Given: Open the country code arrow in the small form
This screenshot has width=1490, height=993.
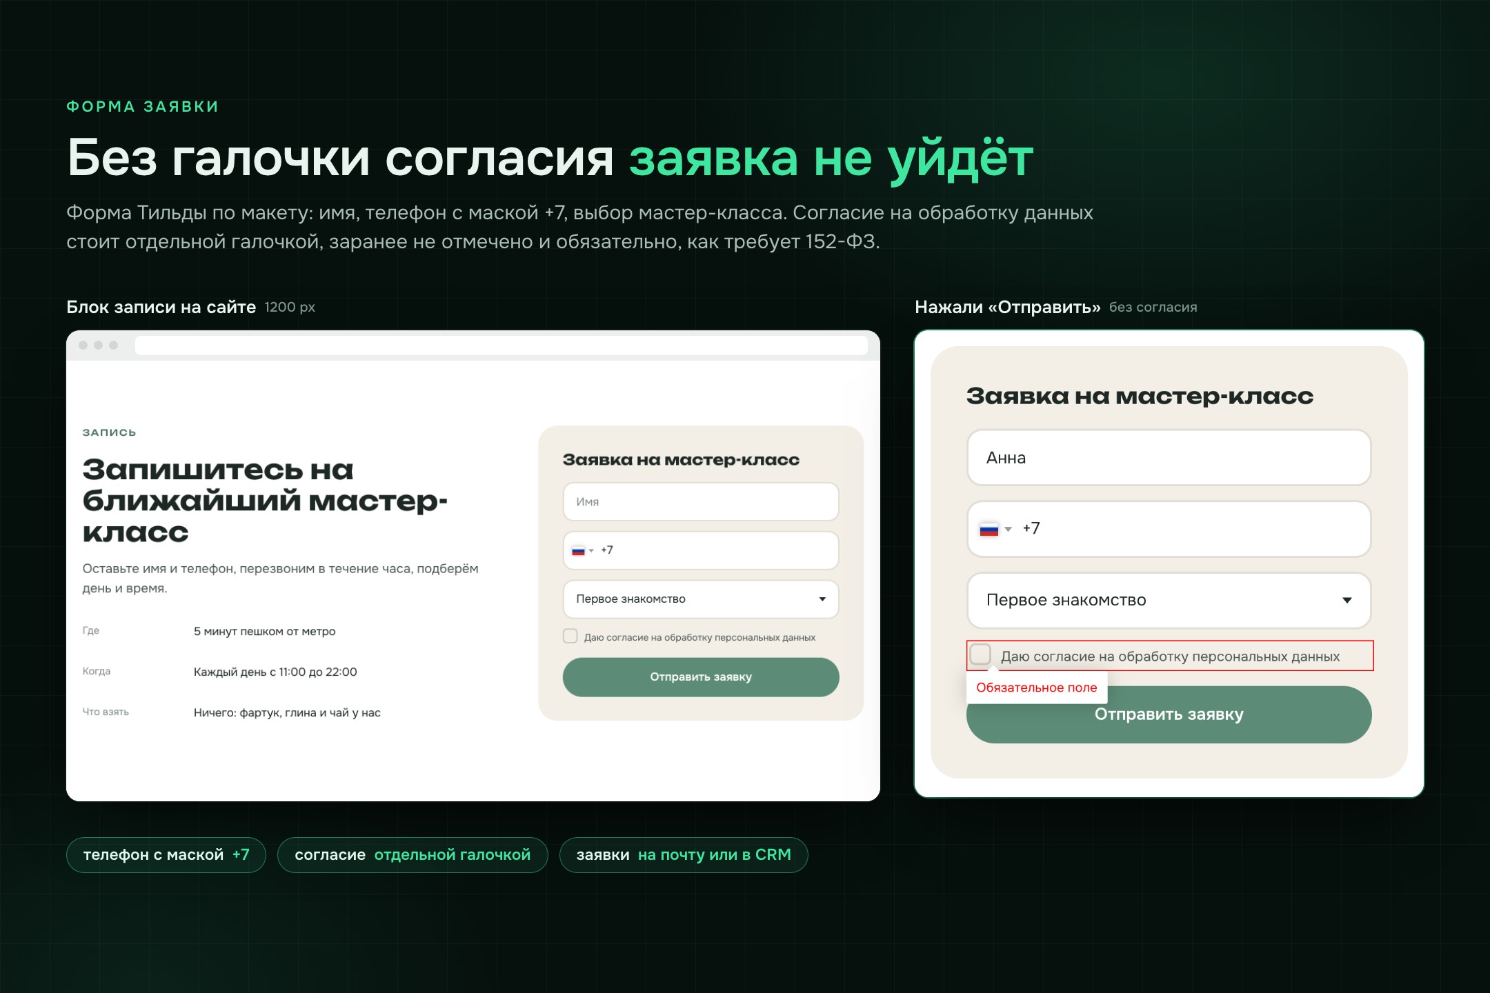Looking at the screenshot, I should 591,550.
